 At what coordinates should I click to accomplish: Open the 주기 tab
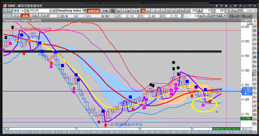pos(16,16)
